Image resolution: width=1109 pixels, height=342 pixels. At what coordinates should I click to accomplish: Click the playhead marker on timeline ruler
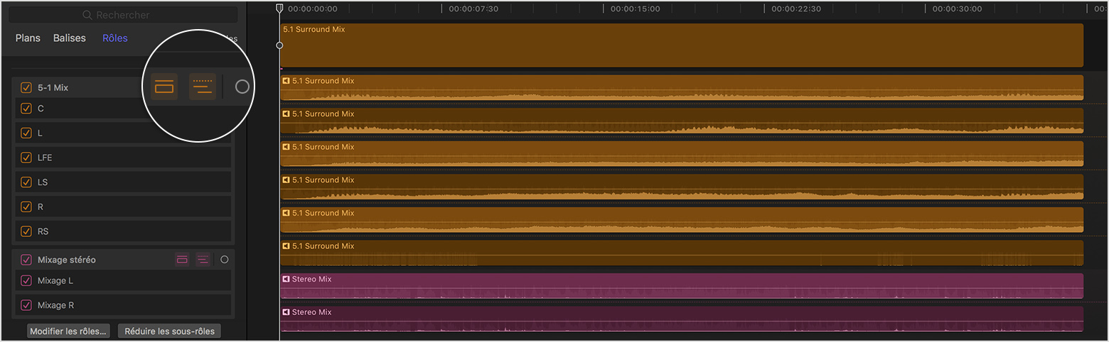pos(279,8)
